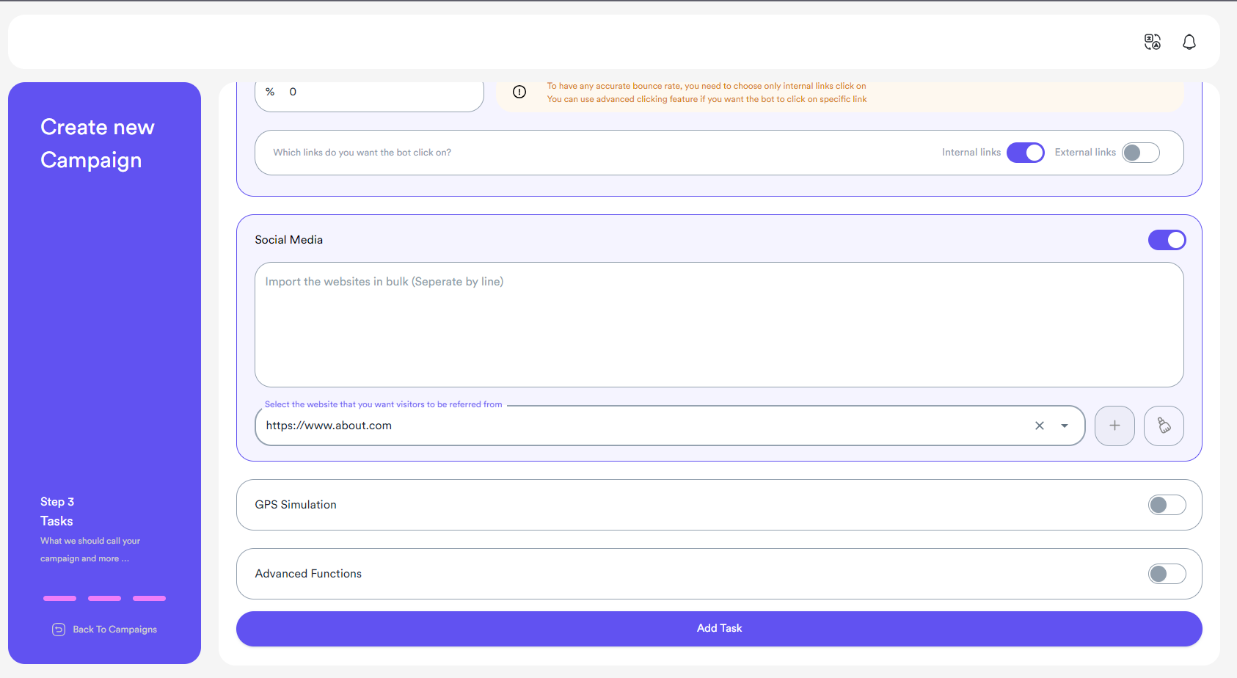Click the Create new Campaign heading
The image size is (1237, 678).
coord(98,144)
